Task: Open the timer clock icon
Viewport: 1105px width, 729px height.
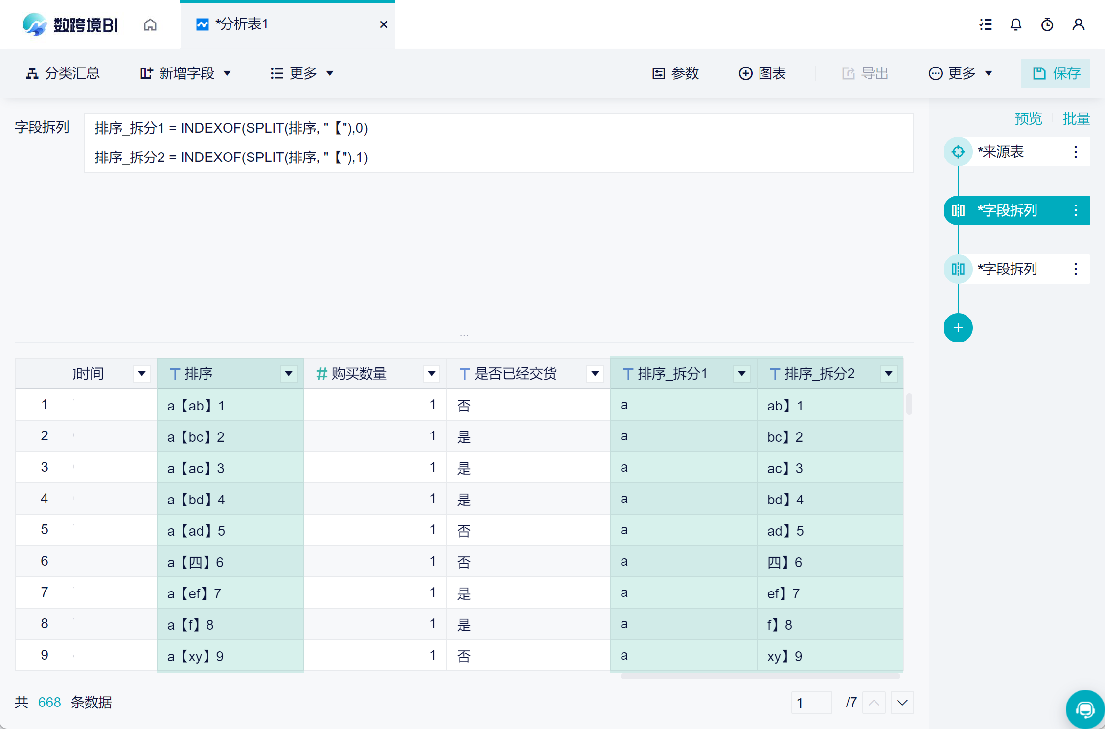Action: [x=1047, y=24]
